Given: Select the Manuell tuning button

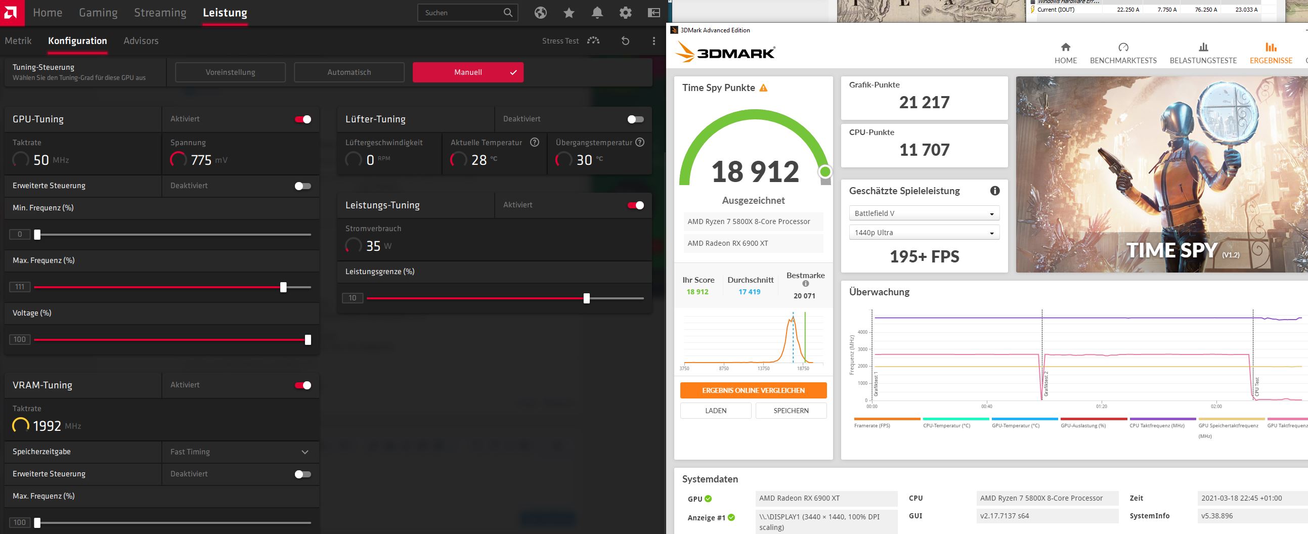Looking at the screenshot, I should [x=468, y=72].
